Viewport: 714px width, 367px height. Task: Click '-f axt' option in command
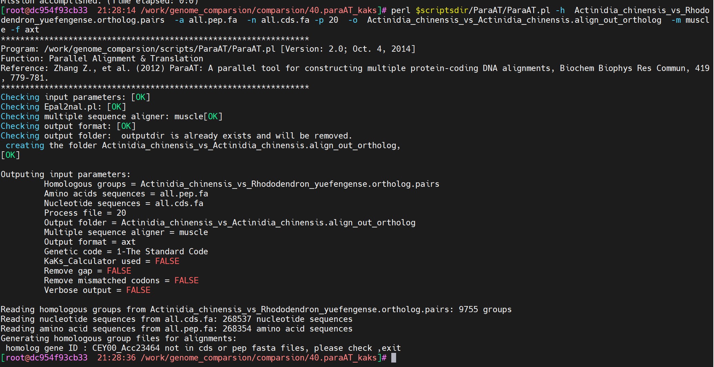pos(25,30)
